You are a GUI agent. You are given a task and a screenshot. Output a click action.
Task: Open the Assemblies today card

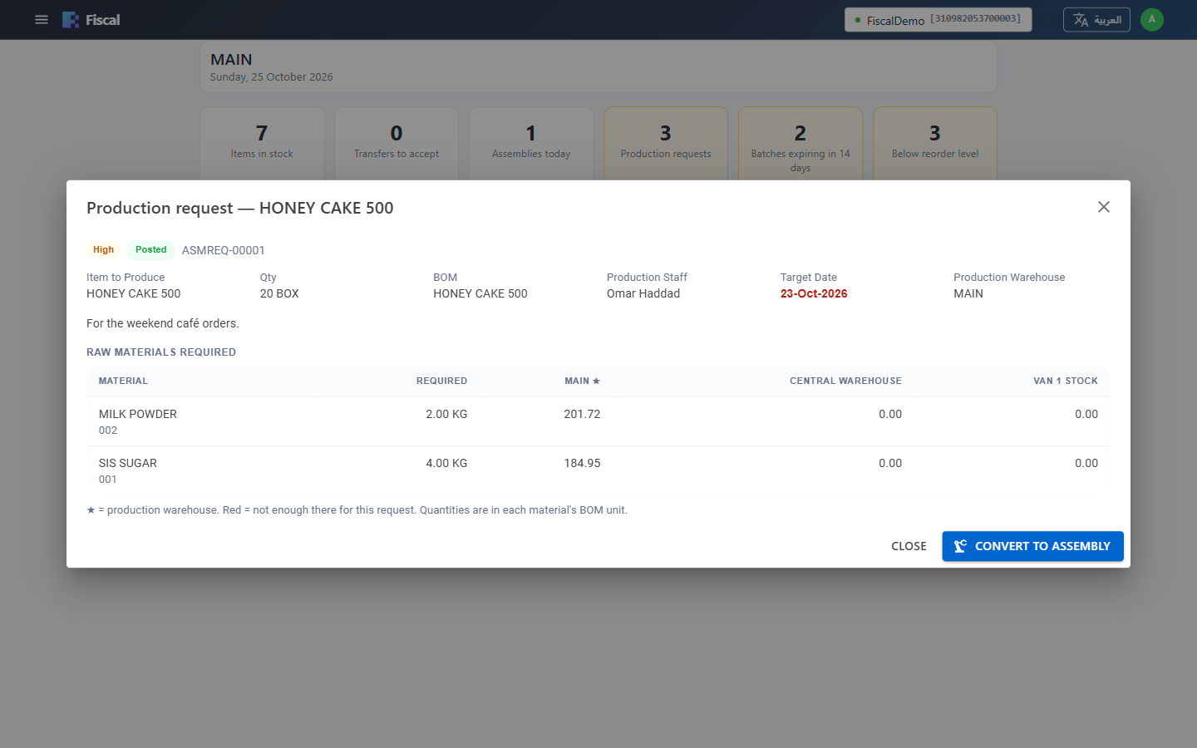click(x=531, y=143)
